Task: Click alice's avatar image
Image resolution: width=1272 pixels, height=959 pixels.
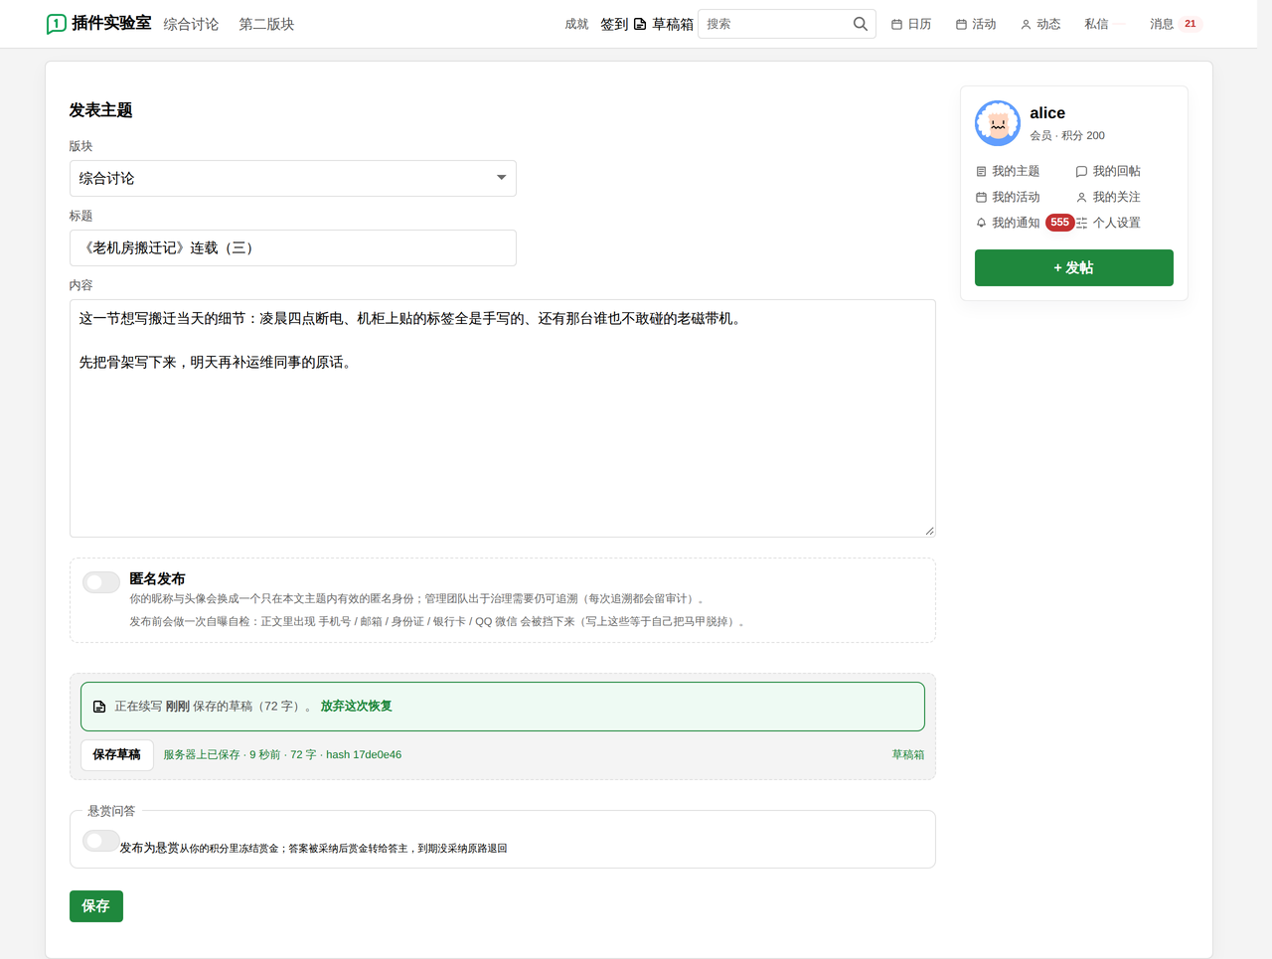Action: point(998,123)
